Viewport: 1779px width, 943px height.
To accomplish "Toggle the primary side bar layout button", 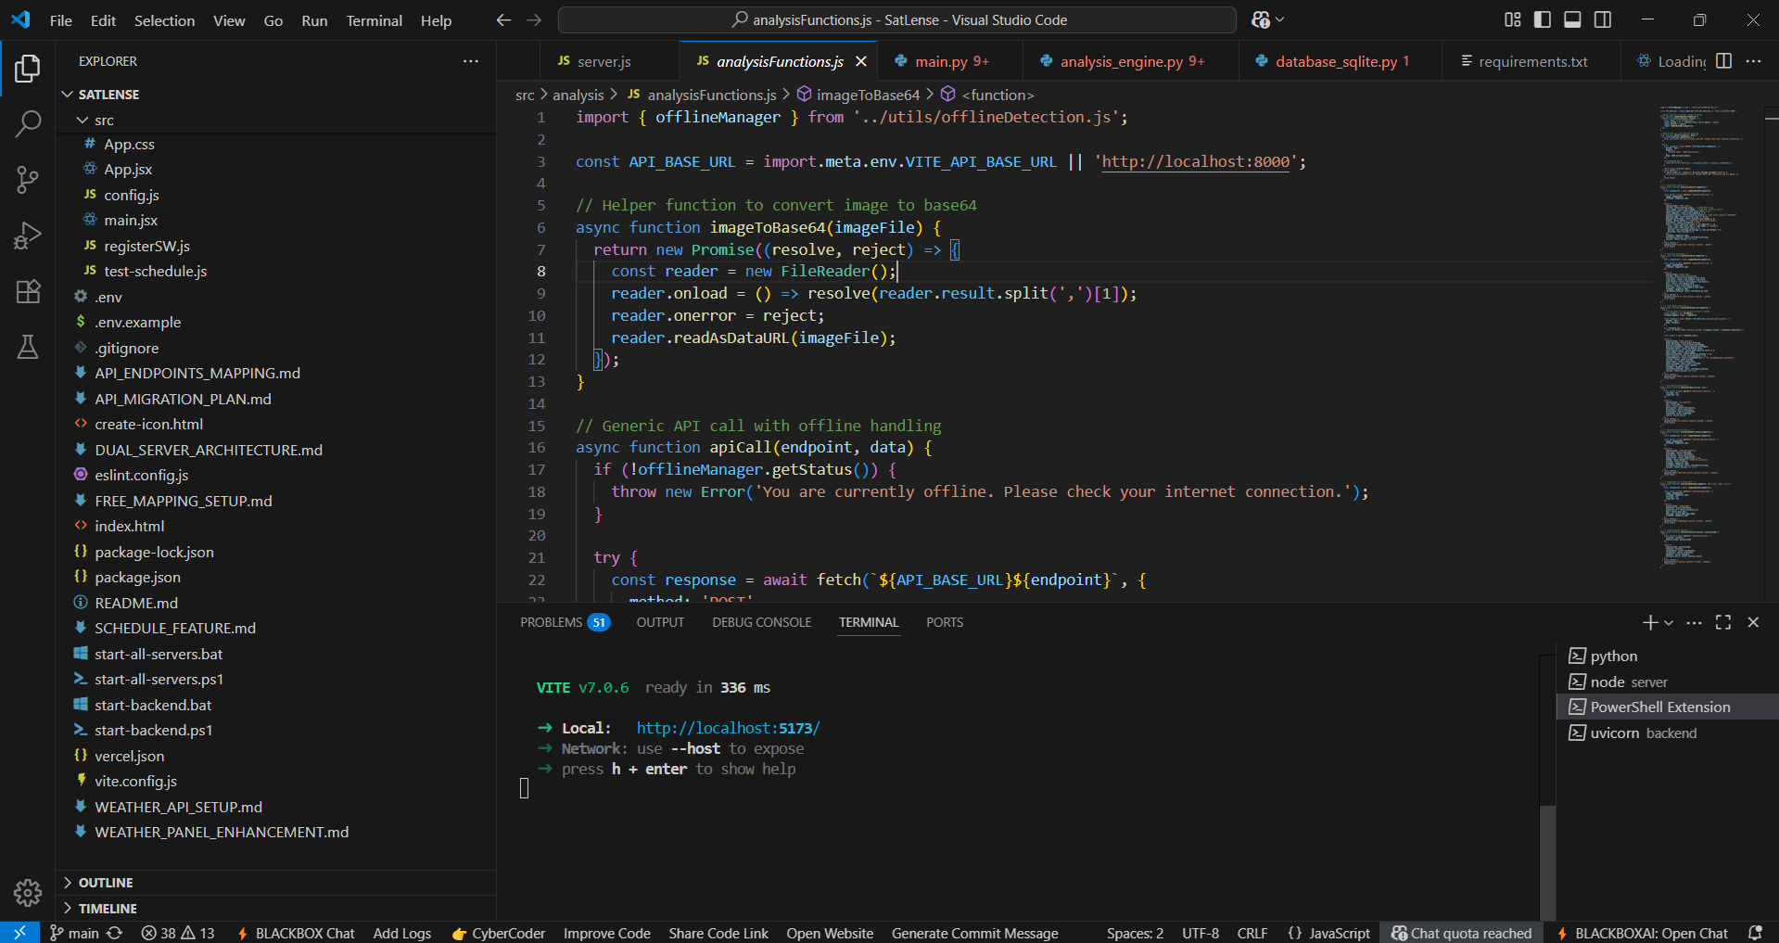I will point(1543,19).
